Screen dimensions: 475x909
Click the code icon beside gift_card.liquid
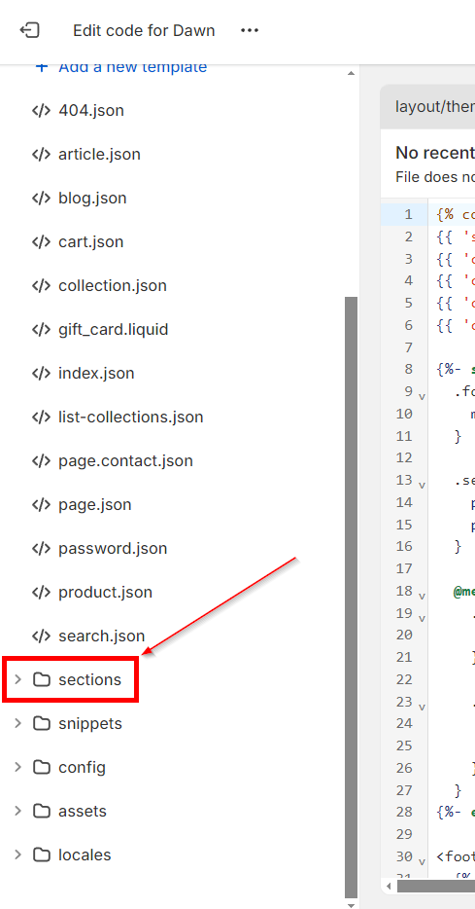(41, 329)
